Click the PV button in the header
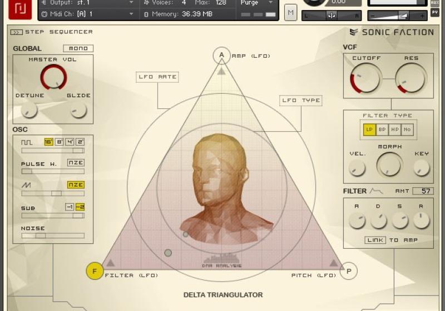The width and height of the screenshot is (445, 311). (435, 12)
